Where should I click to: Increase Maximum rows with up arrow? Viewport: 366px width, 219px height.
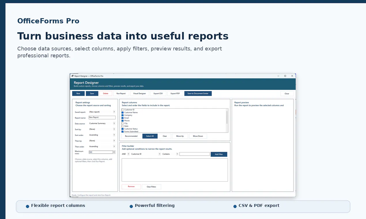[114, 151]
